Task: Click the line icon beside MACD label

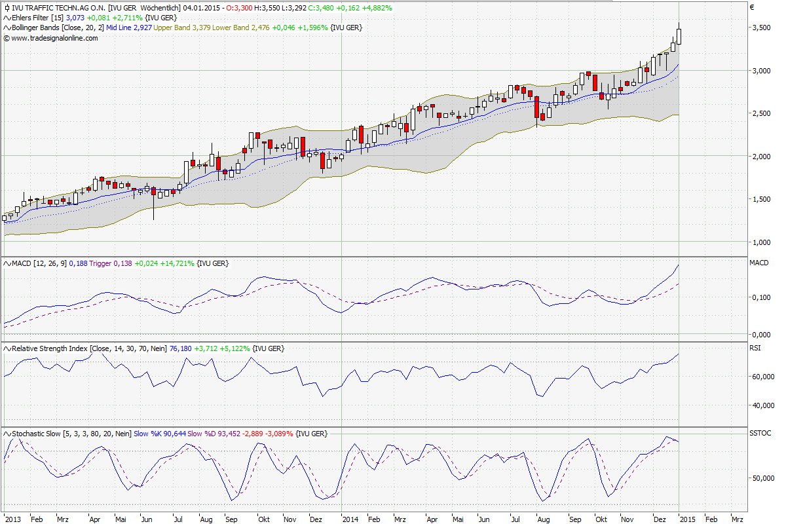Action: click(x=7, y=263)
